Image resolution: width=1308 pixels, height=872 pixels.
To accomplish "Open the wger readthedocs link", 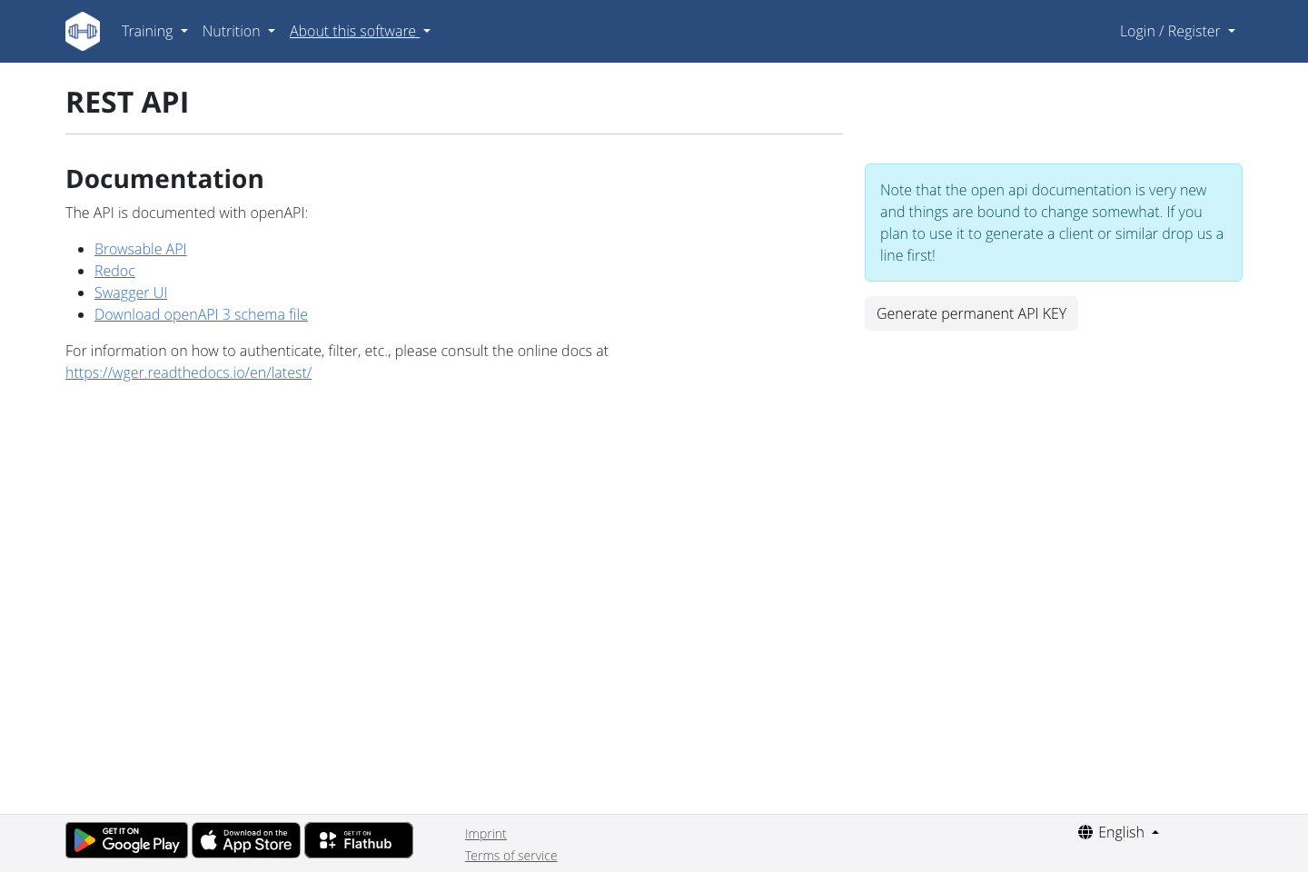I will [x=188, y=372].
